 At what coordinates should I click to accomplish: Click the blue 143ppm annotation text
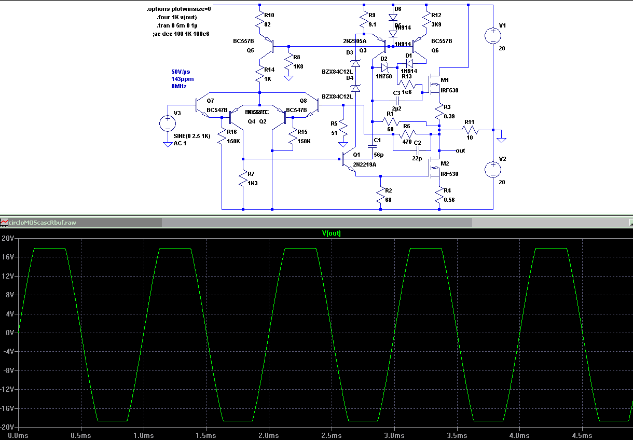(x=182, y=79)
